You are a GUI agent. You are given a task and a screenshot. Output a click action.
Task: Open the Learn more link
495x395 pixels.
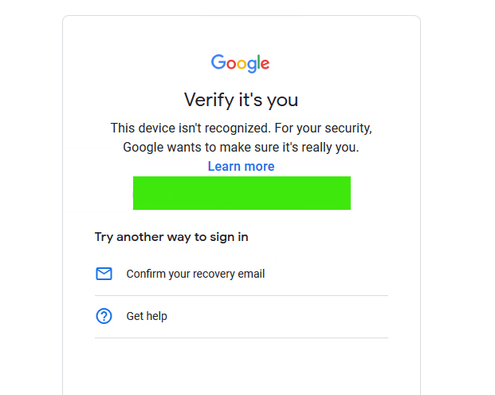pos(241,166)
